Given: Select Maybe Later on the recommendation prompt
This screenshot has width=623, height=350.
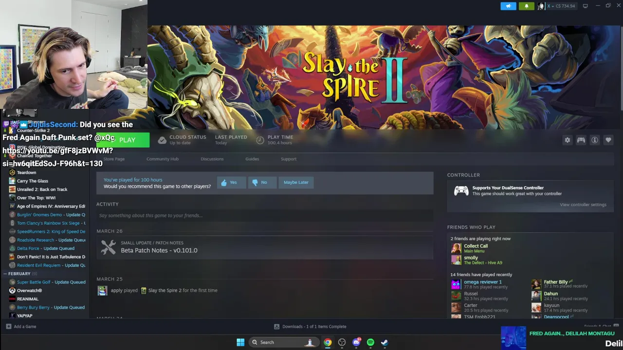Looking at the screenshot, I should [296, 182].
